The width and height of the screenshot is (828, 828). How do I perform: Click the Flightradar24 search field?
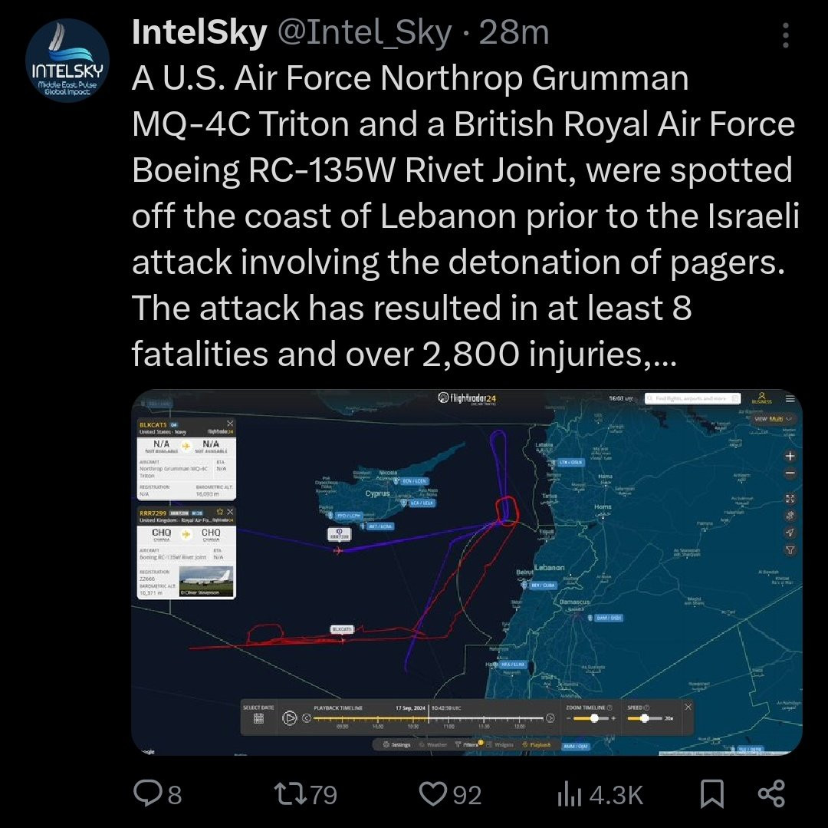(692, 398)
